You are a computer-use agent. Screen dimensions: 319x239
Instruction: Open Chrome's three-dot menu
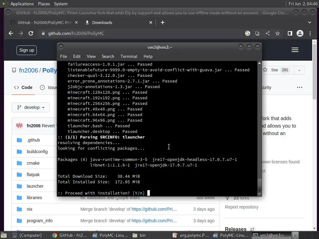310,33
